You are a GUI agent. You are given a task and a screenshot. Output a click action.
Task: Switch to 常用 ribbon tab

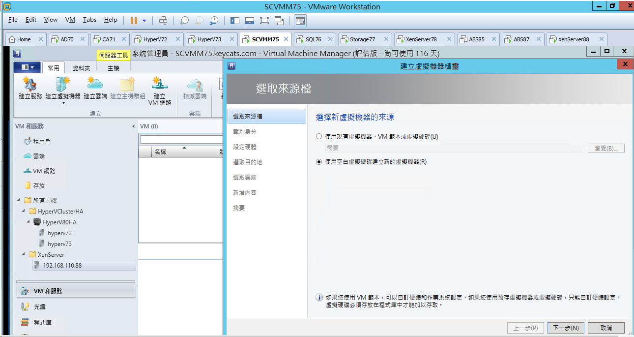coord(54,68)
